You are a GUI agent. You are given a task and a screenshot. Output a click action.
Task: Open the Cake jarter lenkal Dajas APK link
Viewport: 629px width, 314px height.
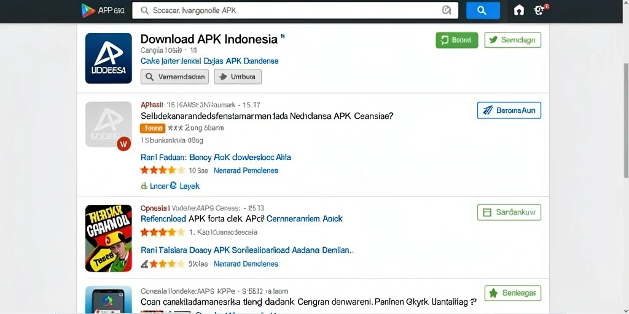(x=209, y=61)
